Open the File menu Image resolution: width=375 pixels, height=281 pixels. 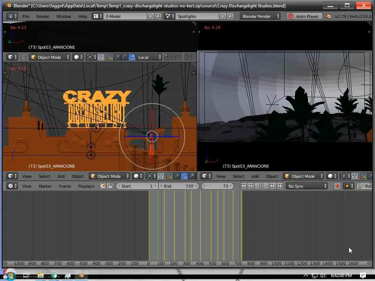pyautogui.click(x=26, y=16)
